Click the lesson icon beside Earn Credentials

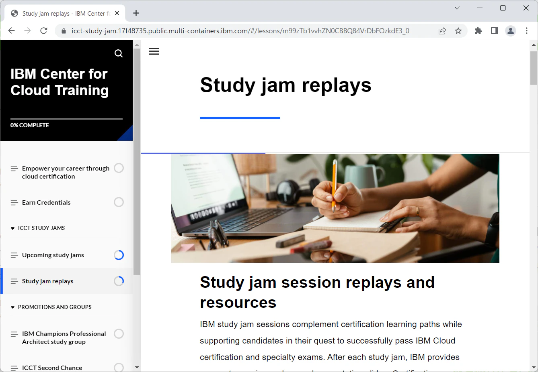(14, 203)
